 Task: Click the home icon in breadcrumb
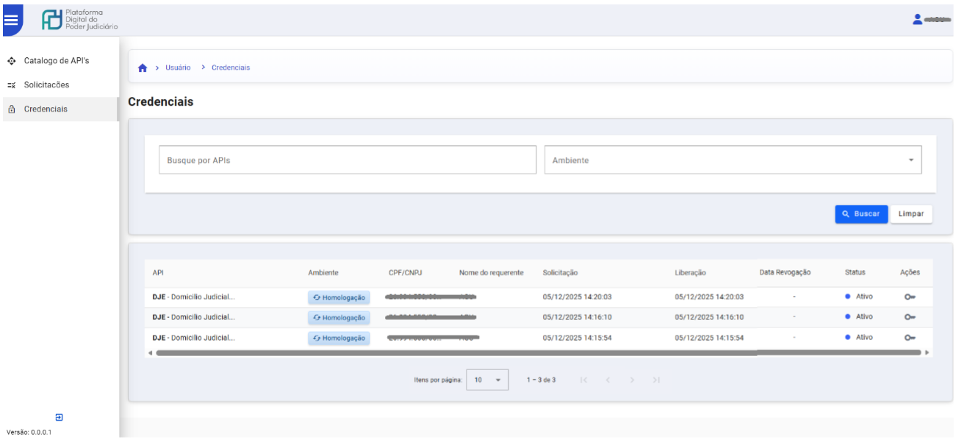143,68
